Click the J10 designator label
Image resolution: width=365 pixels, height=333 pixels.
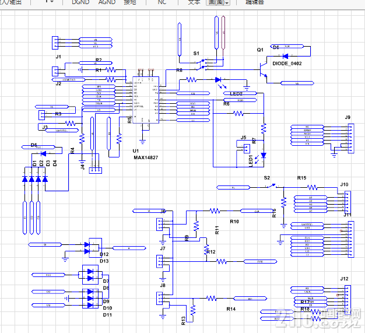[x=344, y=184]
